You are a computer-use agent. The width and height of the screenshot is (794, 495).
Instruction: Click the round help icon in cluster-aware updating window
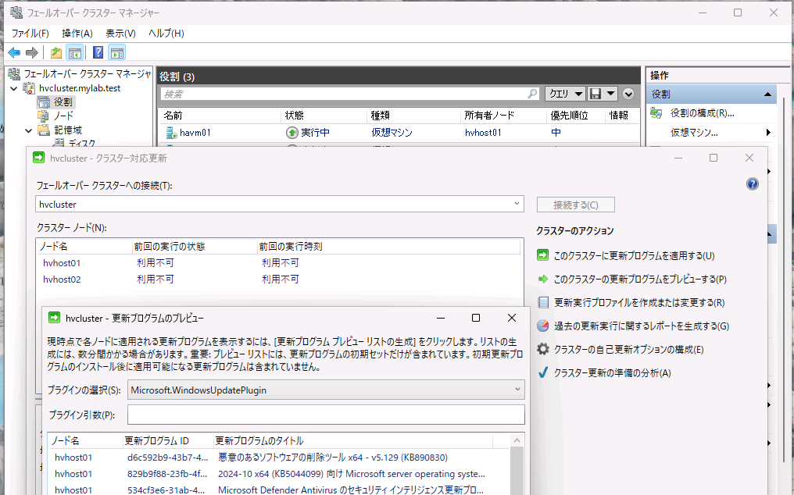click(x=753, y=184)
